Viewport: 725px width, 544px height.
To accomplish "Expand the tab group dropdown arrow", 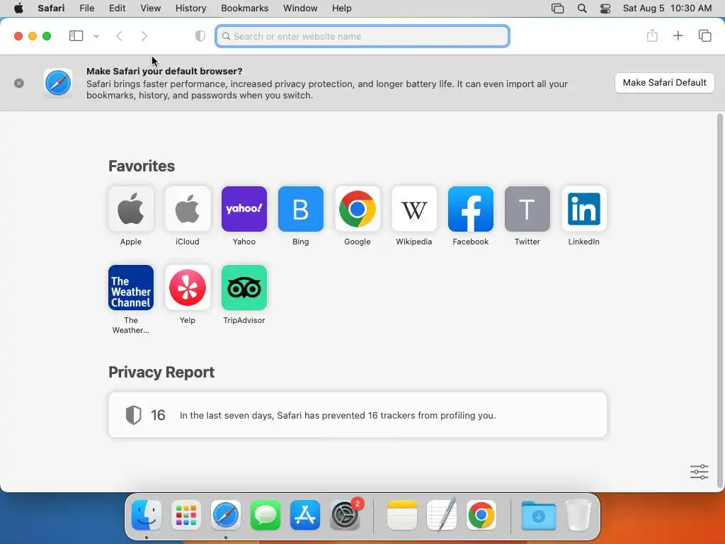I will 96,36.
